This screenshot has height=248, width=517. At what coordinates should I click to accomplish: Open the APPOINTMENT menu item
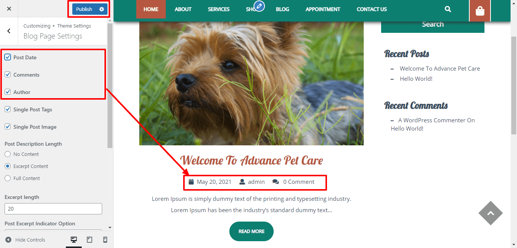click(323, 9)
